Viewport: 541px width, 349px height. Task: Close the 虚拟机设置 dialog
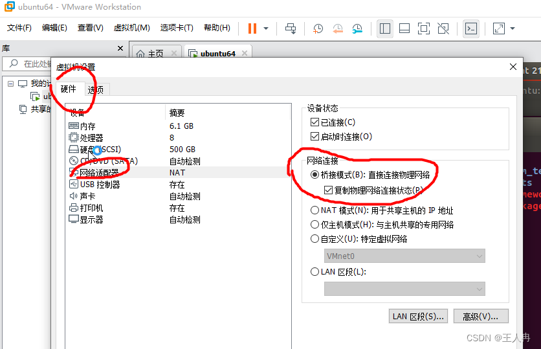[x=513, y=67]
